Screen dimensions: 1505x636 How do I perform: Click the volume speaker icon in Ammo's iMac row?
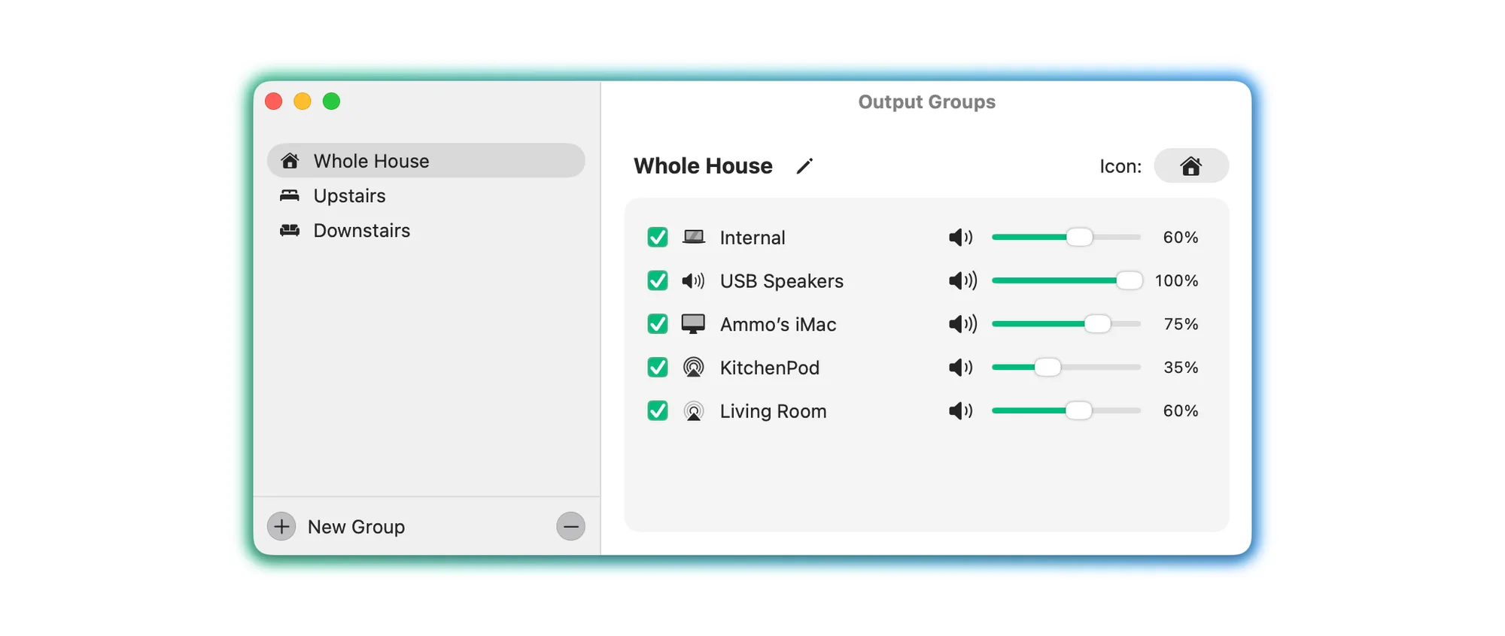[963, 324]
